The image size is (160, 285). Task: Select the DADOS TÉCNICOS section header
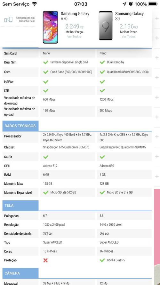(20, 126)
